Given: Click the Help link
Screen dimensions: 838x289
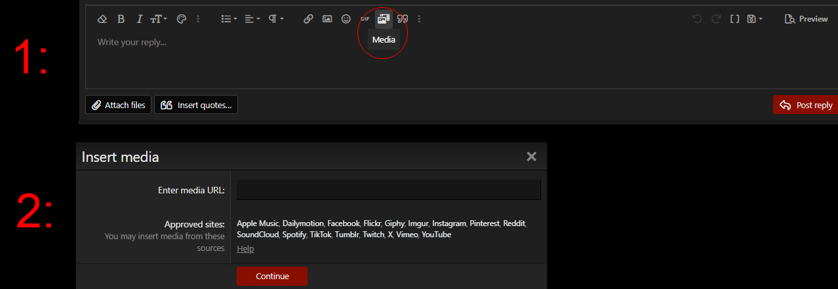Looking at the screenshot, I should [245, 249].
